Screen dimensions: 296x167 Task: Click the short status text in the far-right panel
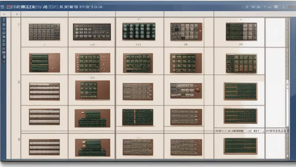tap(277, 131)
